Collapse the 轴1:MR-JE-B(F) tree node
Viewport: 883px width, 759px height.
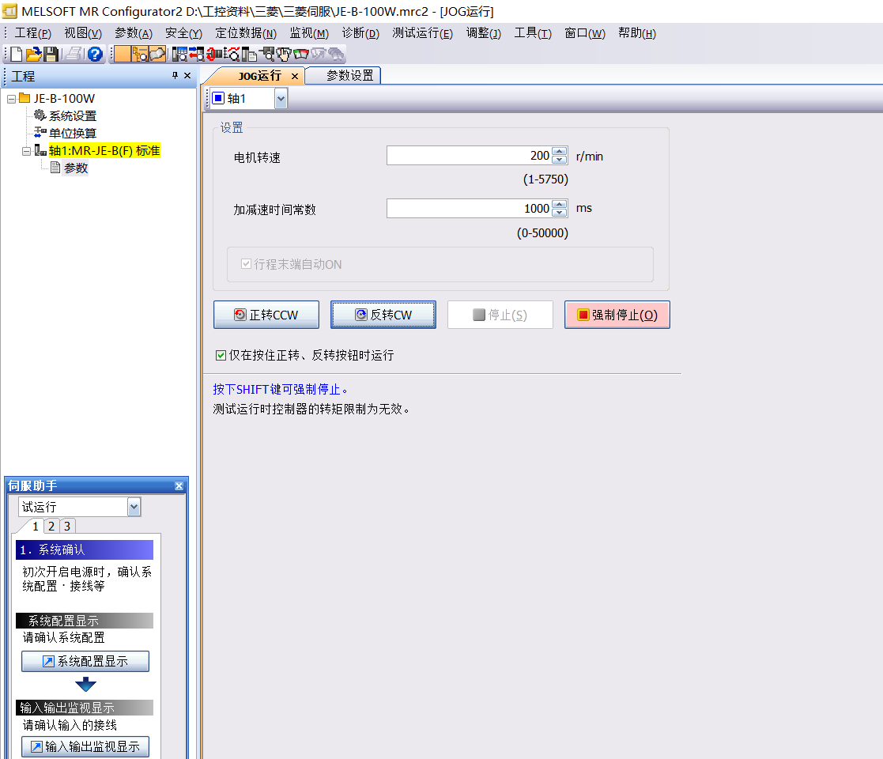pos(26,151)
